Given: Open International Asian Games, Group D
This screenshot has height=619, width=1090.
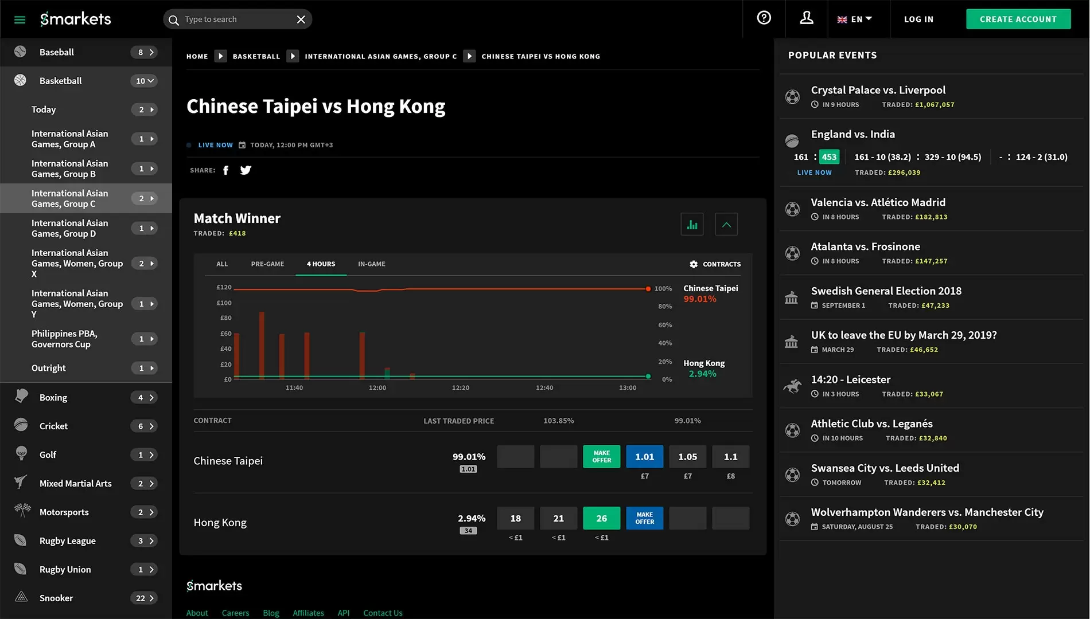Looking at the screenshot, I should [x=86, y=228].
